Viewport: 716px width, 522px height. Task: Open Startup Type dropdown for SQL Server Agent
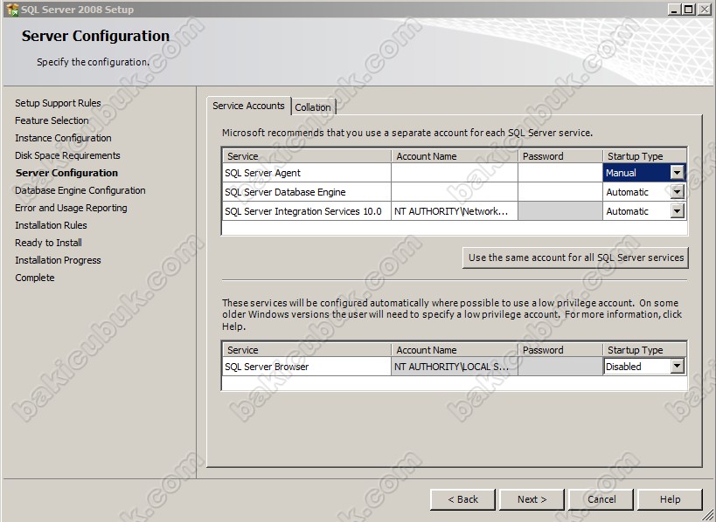click(677, 173)
